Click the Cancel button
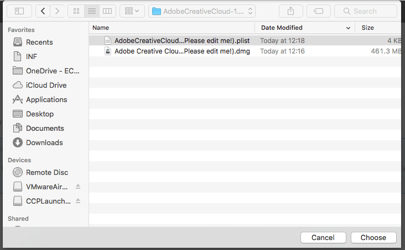 (323, 237)
